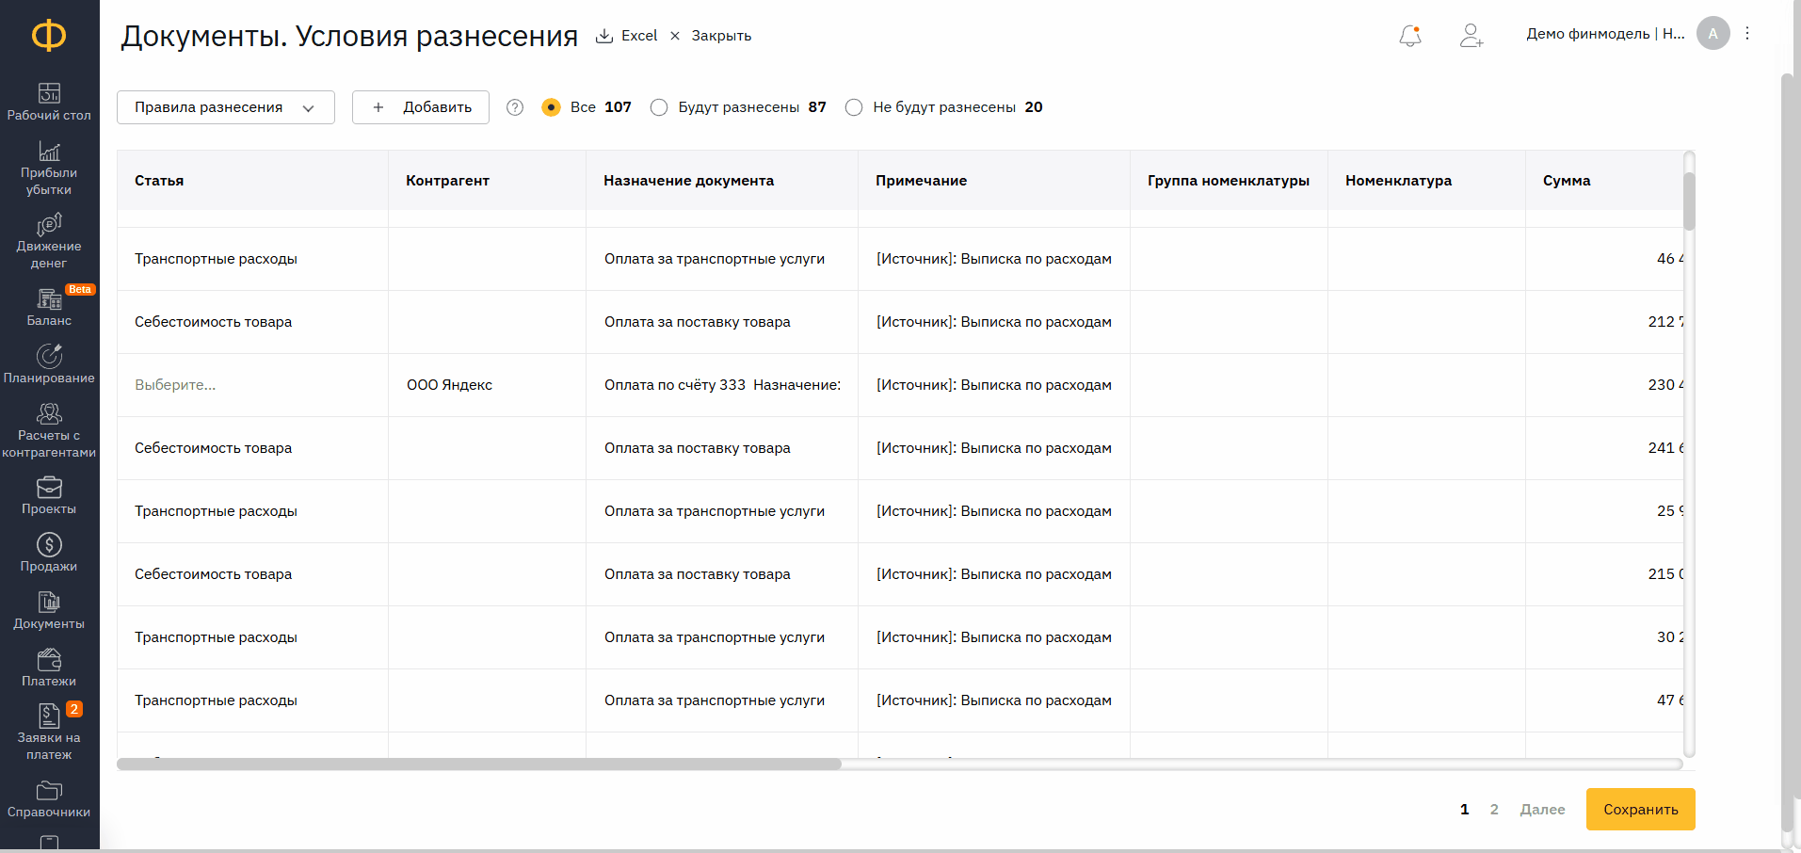Open notifications bell icon
Screen dimensions: 1801x853
pos(1409,36)
